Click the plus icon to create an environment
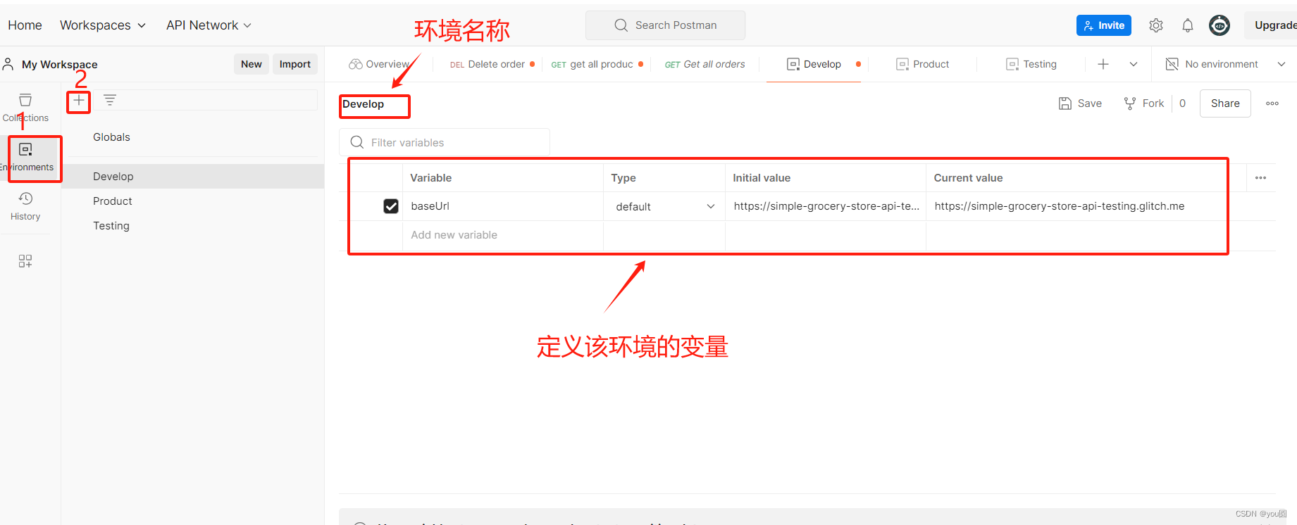Image resolution: width=1297 pixels, height=525 pixels. [x=79, y=101]
